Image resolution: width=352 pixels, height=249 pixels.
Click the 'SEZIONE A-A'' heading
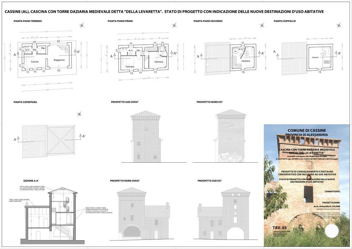[x=31, y=181]
